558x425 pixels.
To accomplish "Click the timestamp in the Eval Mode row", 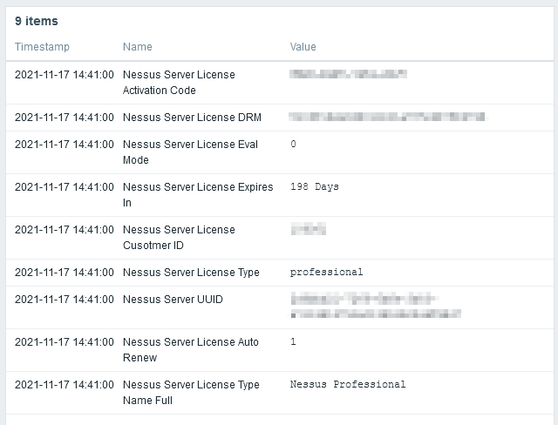I will pyautogui.click(x=64, y=145).
